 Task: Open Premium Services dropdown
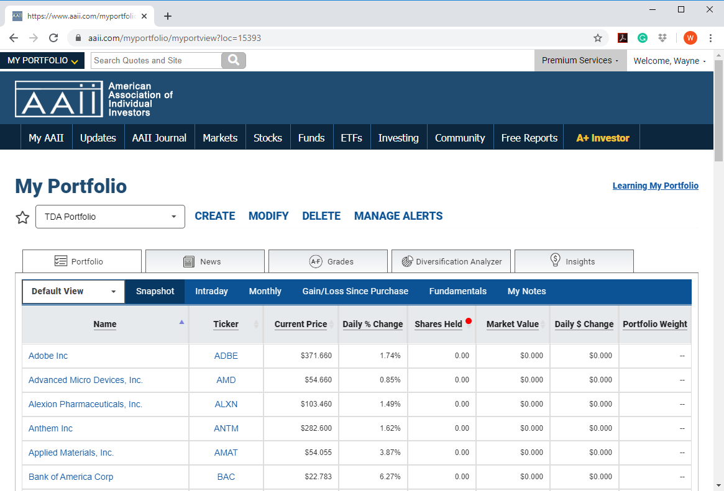point(580,60)
